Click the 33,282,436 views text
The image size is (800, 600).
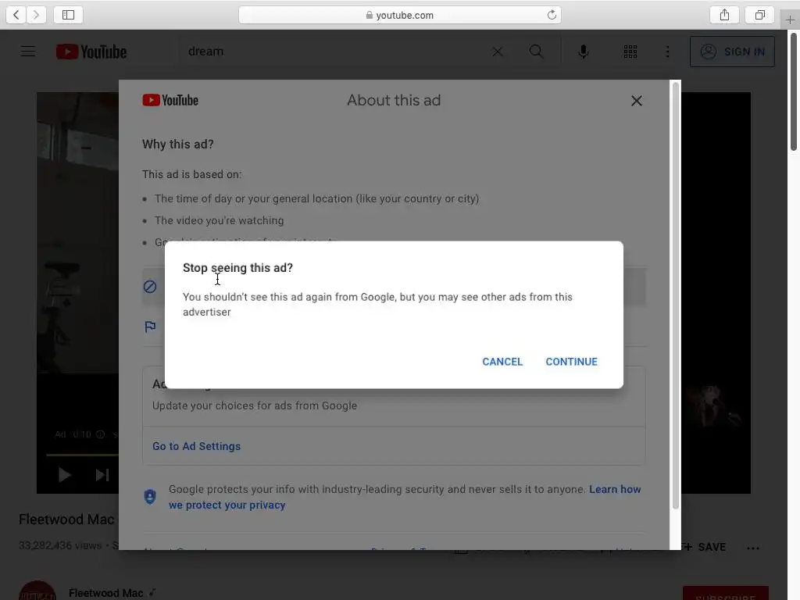[x=60, y=545]
